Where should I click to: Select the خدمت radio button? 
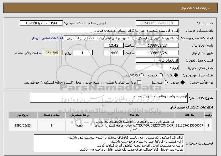tap(161, 76)
